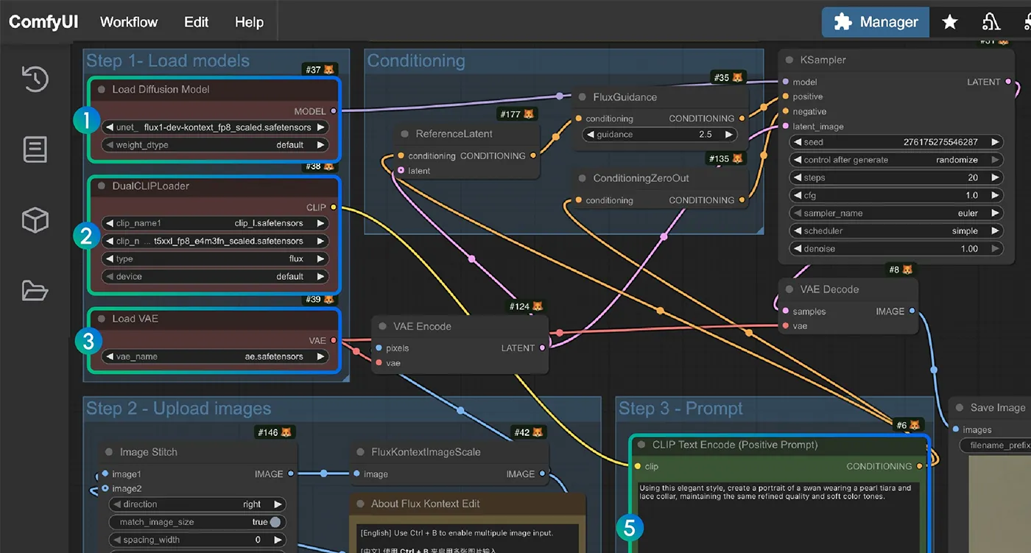The image size is (1031, 553).
Task: Increase spacing_width in Image Stitch
Action: (x=278, y=540)
